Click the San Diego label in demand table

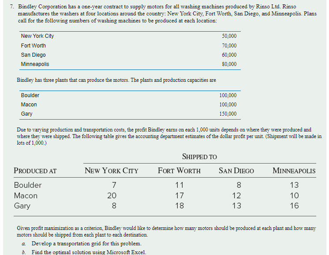click(33, 55)
